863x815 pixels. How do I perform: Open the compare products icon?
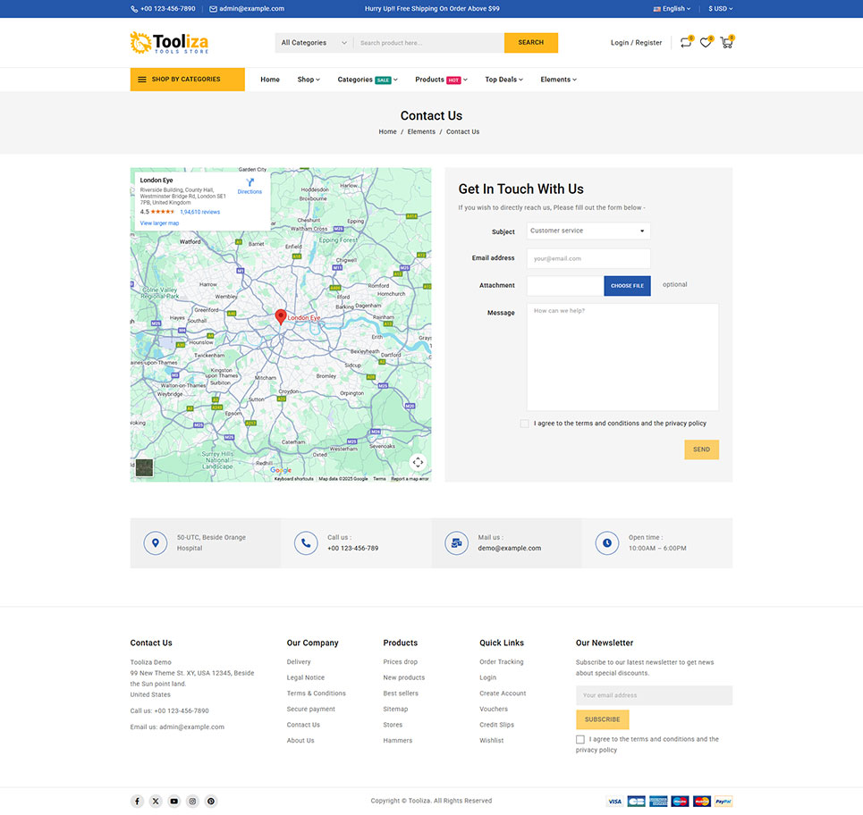(686, 42)
